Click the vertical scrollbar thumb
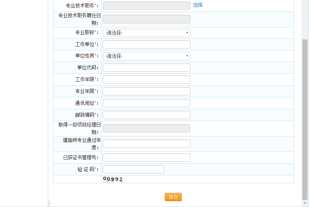The image size is (309, 207). pyautogui.click(x=305, y=118)
